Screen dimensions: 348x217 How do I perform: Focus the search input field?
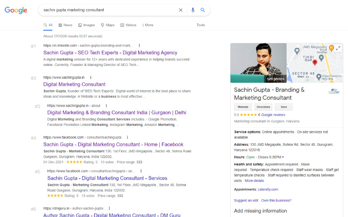click(x=109, y=10)
